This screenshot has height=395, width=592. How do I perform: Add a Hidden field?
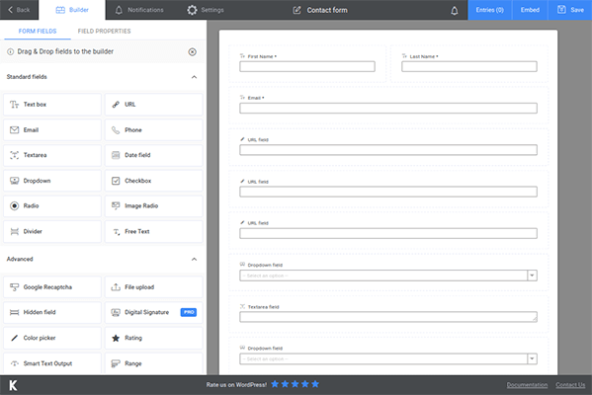click(x=52, y=312)
